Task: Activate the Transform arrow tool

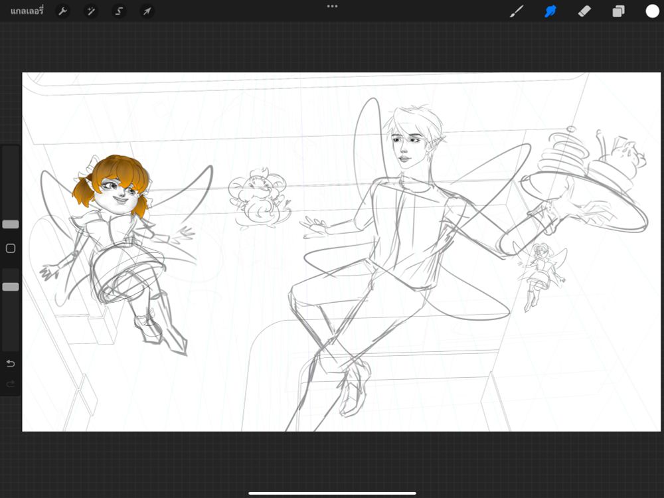Action: tap(147, 11)
